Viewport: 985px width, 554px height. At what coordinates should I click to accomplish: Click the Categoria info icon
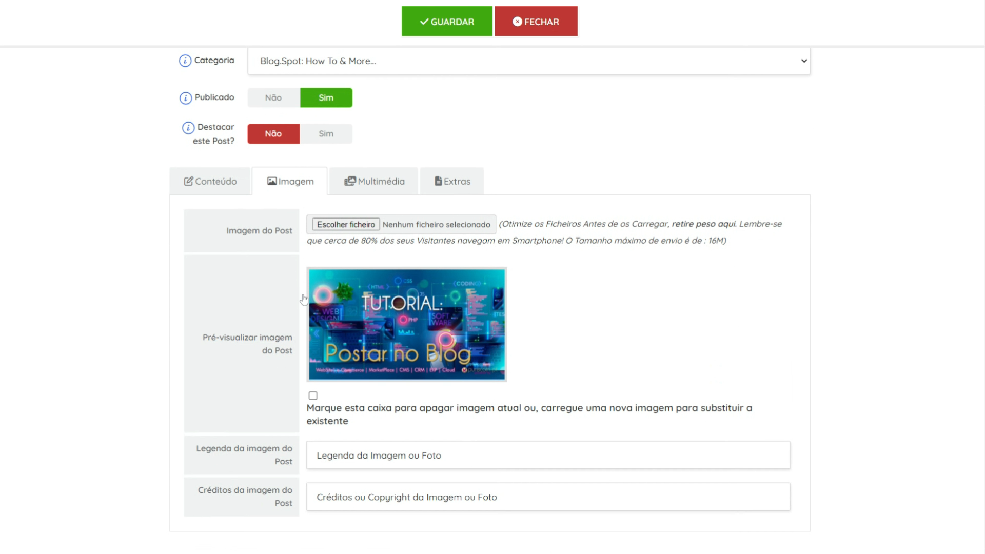pyautogui.click(x=185, y=61)
